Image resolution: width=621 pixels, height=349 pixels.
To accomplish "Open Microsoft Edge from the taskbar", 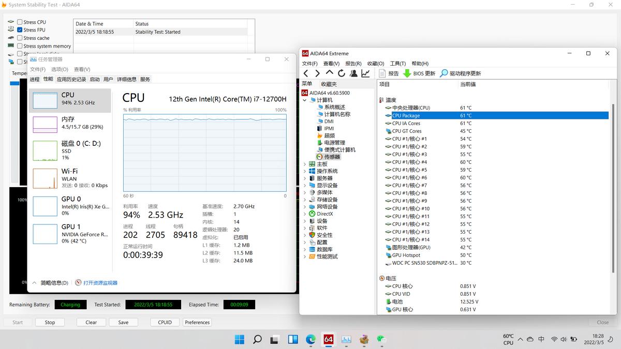I will click(x=310, y=339).
